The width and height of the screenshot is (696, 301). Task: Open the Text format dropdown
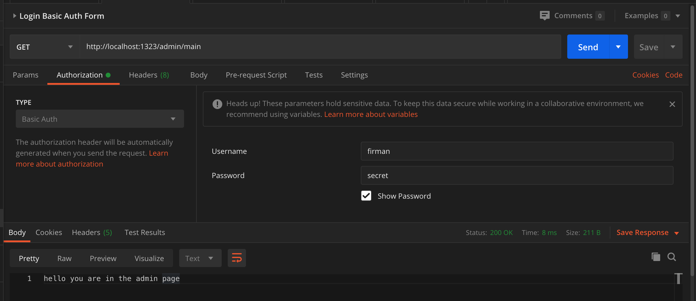[x=200, y=258]
